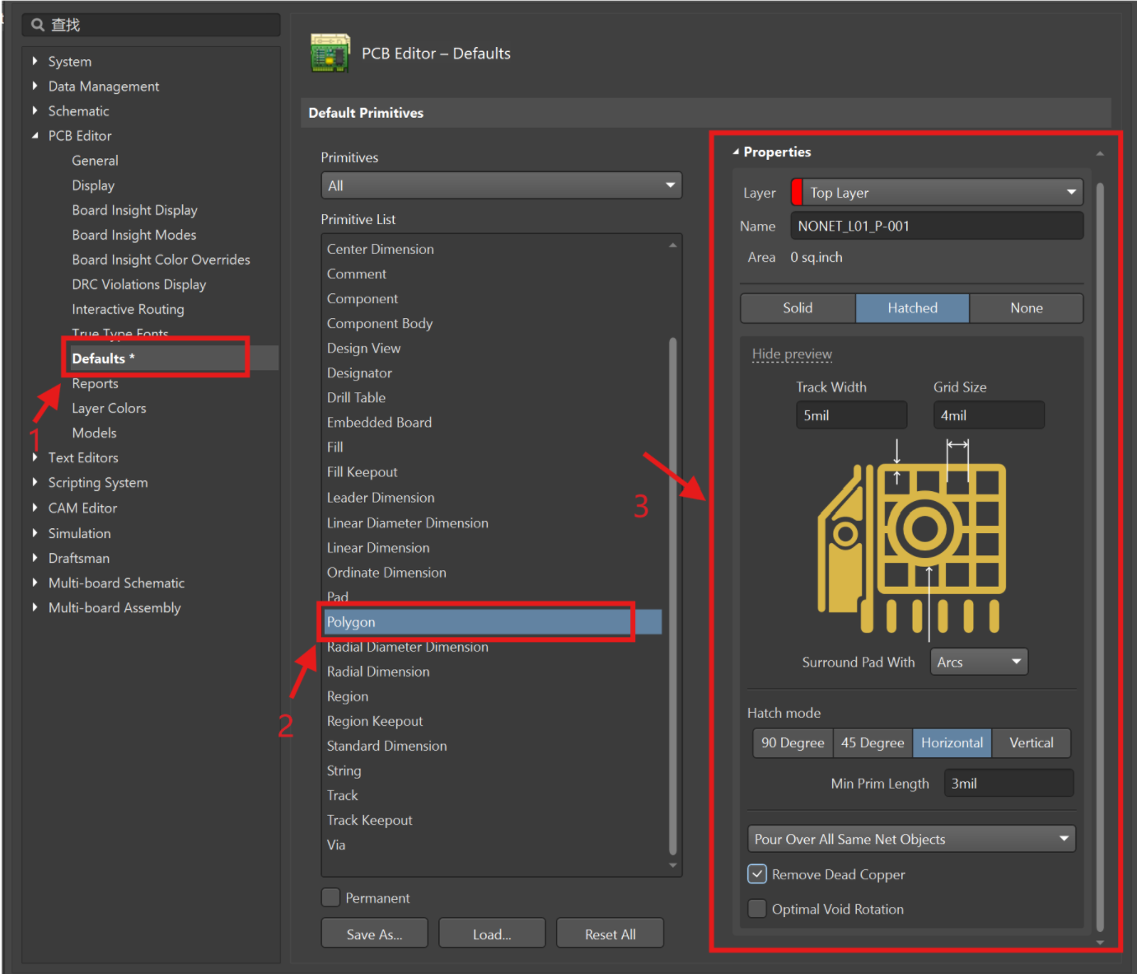Click the PCB Editor icon beside the Defaults title
The height and width of the screenshot is (974, 1137).
point(329,52)
